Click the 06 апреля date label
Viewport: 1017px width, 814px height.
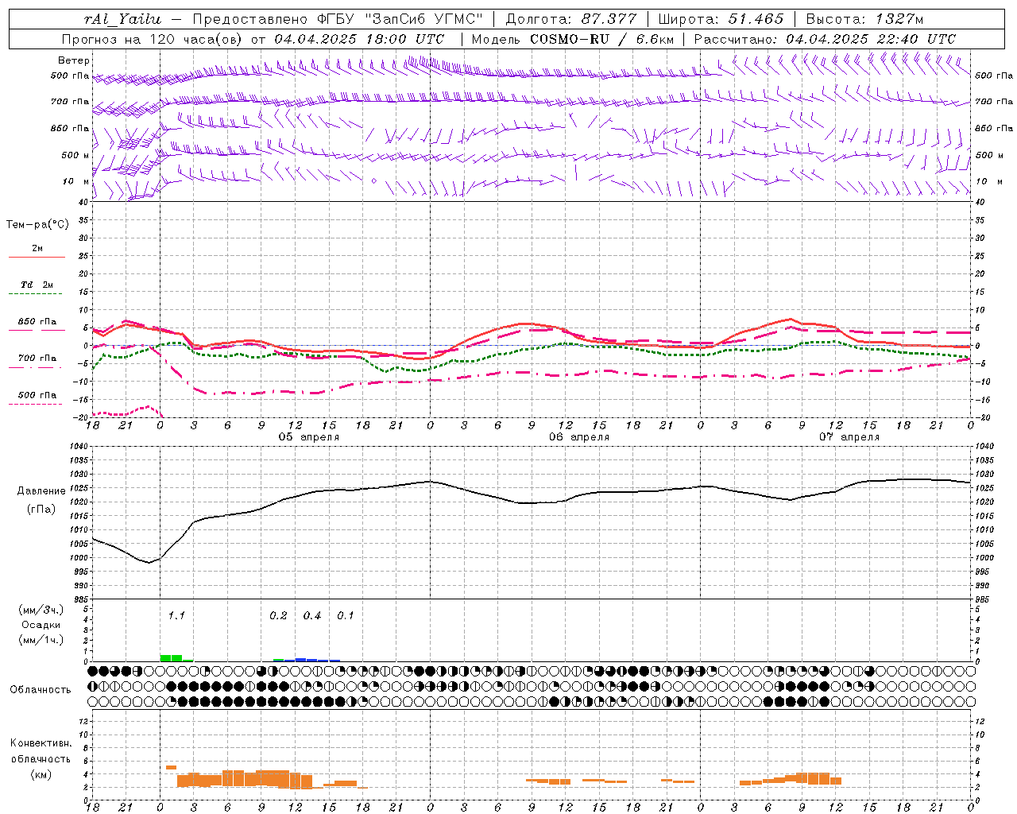pyautogui.click(x=578, y=437)
